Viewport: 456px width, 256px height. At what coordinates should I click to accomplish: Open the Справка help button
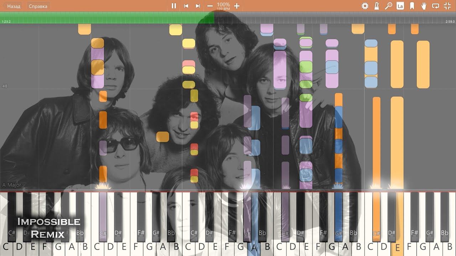(38, 6)
